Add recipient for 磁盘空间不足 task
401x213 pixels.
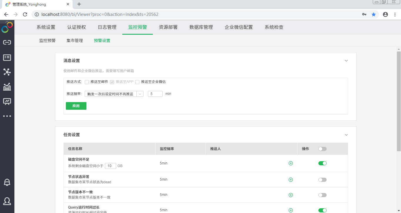[x=291, y=163]
